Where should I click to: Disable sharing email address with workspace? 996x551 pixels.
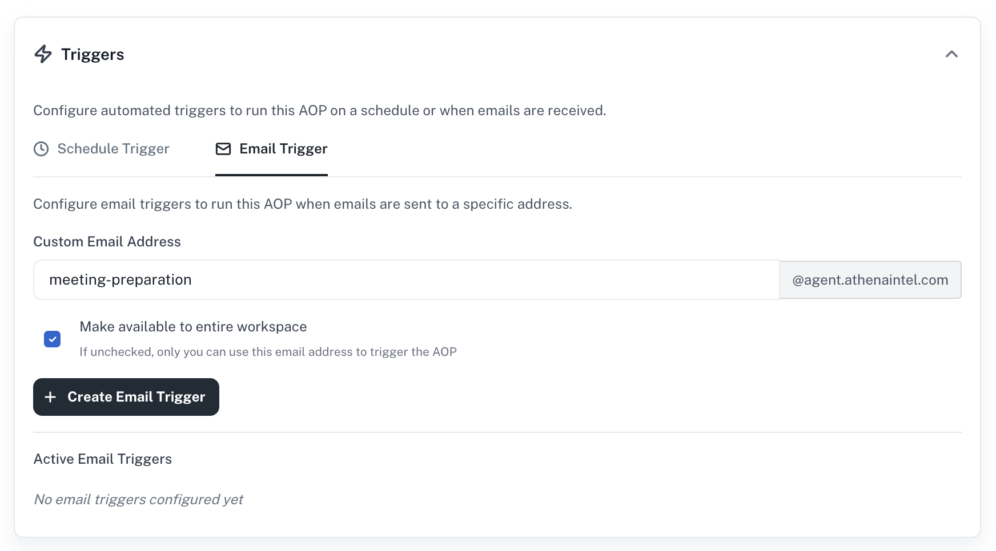(52, 339)
